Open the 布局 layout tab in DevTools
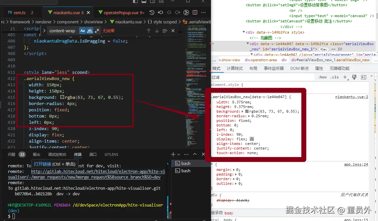Viewport: 378px width, 221px height. coord(253,68)
